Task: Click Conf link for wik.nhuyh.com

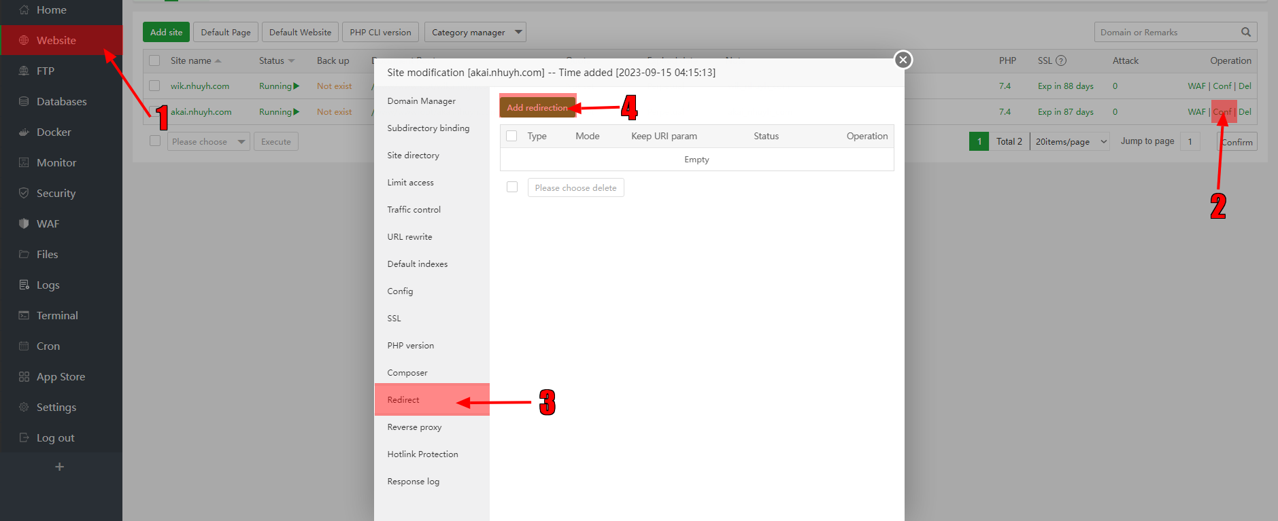Action: (x=1222, y=86)
